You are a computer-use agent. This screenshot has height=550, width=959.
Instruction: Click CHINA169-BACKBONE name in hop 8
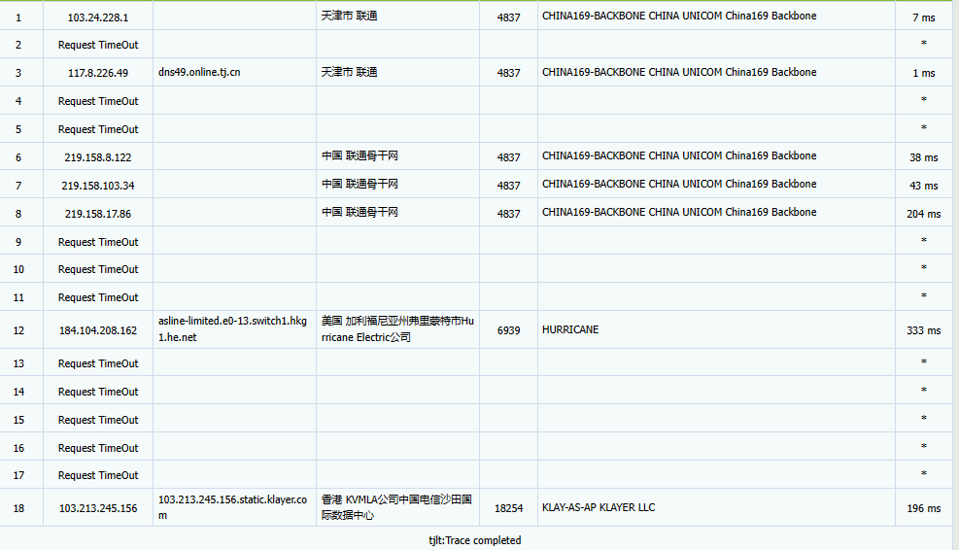tap(679, 212)
